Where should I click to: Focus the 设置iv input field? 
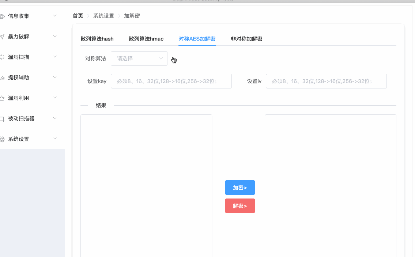coord(326,81)
